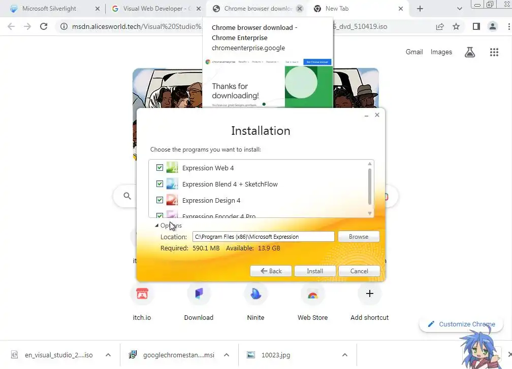Toggle the Expression Encoder 4 Pro checkbox
The height and width of the screenshot is (369, 512).
pos(159,215)
